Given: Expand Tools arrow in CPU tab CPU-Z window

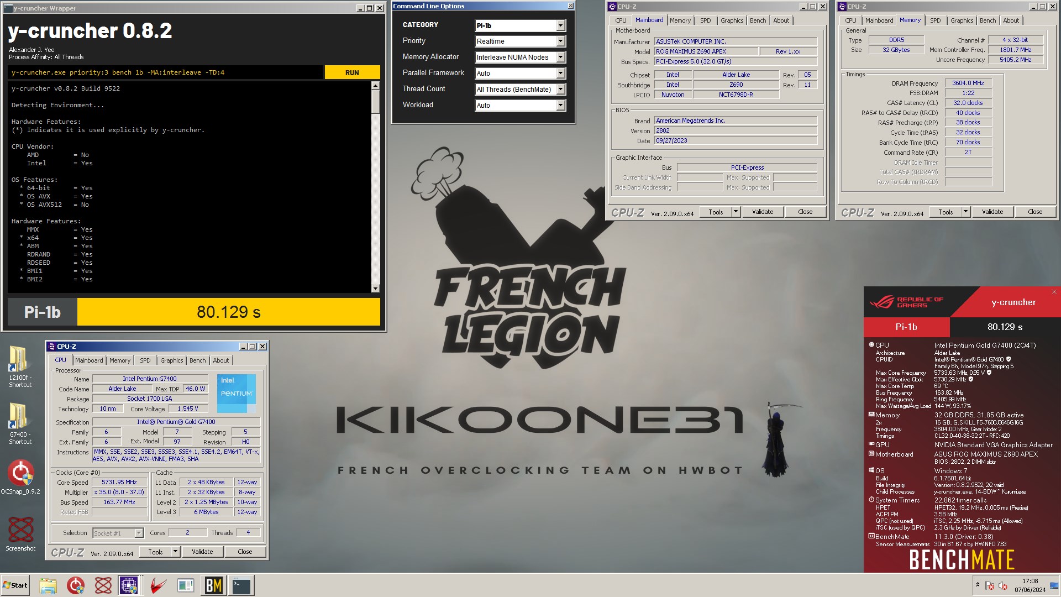Looking at the screenshot, I should (175, 552).
